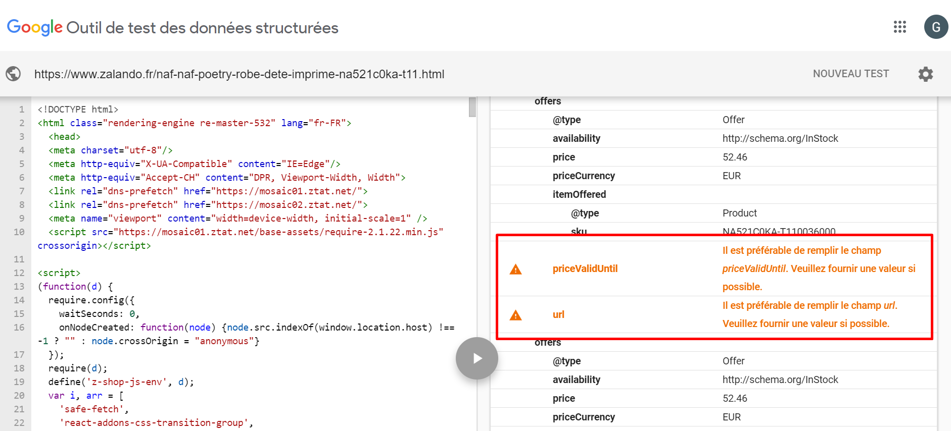Click the priceValidUntil warning message text
Viewport: 951px width, 431px height.
coord(819,268)
